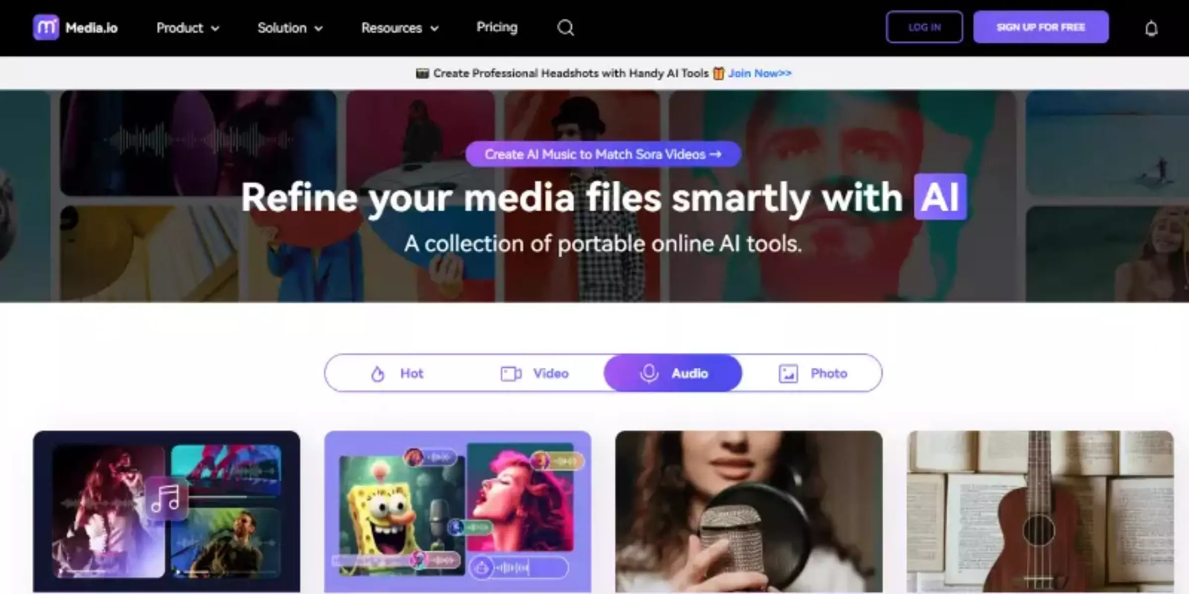Click Join Now promo banner link
Image resolution: width=1189 pixels, height=594 pixels.
coord(759,73)
